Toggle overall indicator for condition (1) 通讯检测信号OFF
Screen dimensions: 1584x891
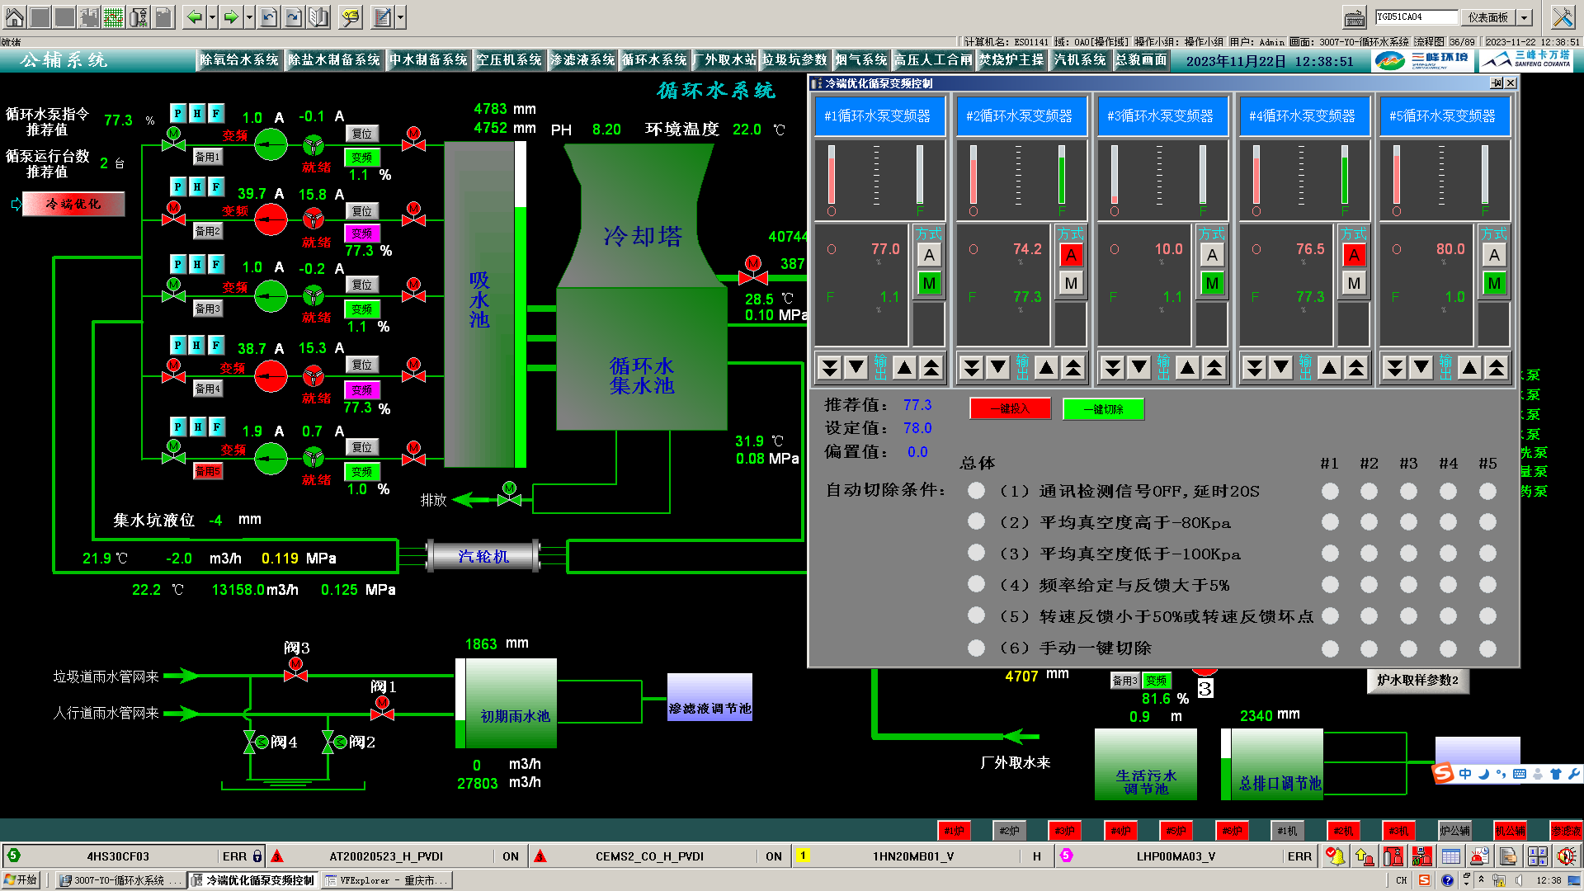tap(976, 491)
